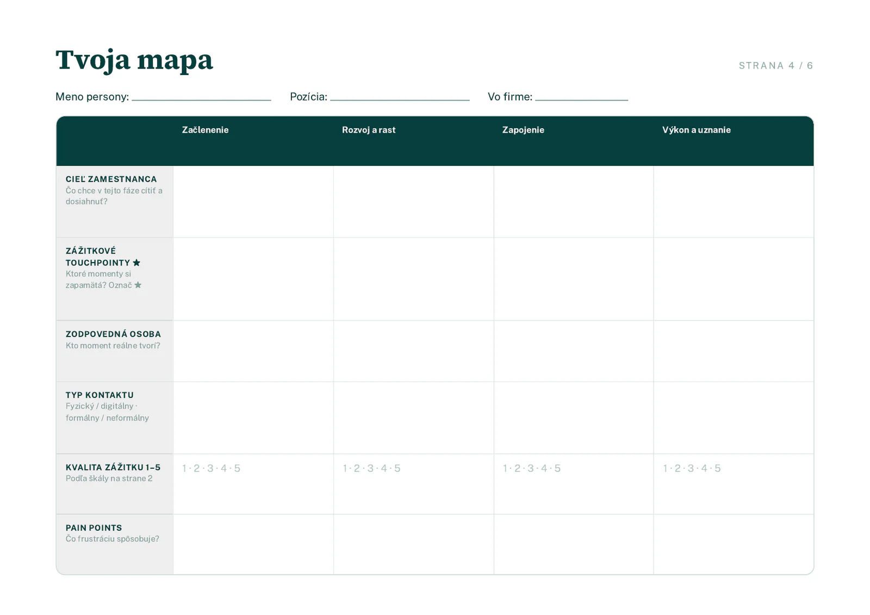Select the 'Rozvoj a rast' column header
870x615 pixels.
pos(369,130)
